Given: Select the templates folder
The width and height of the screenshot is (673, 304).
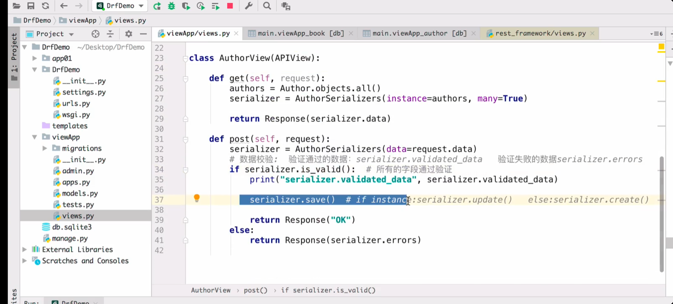Looking at the screenshot, I should point(70,126).
